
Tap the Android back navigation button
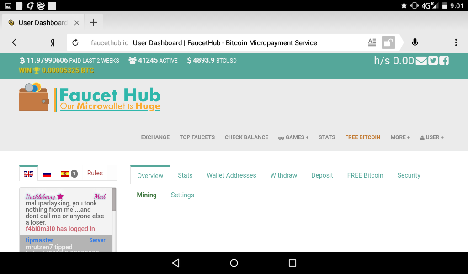coord(175,263)
